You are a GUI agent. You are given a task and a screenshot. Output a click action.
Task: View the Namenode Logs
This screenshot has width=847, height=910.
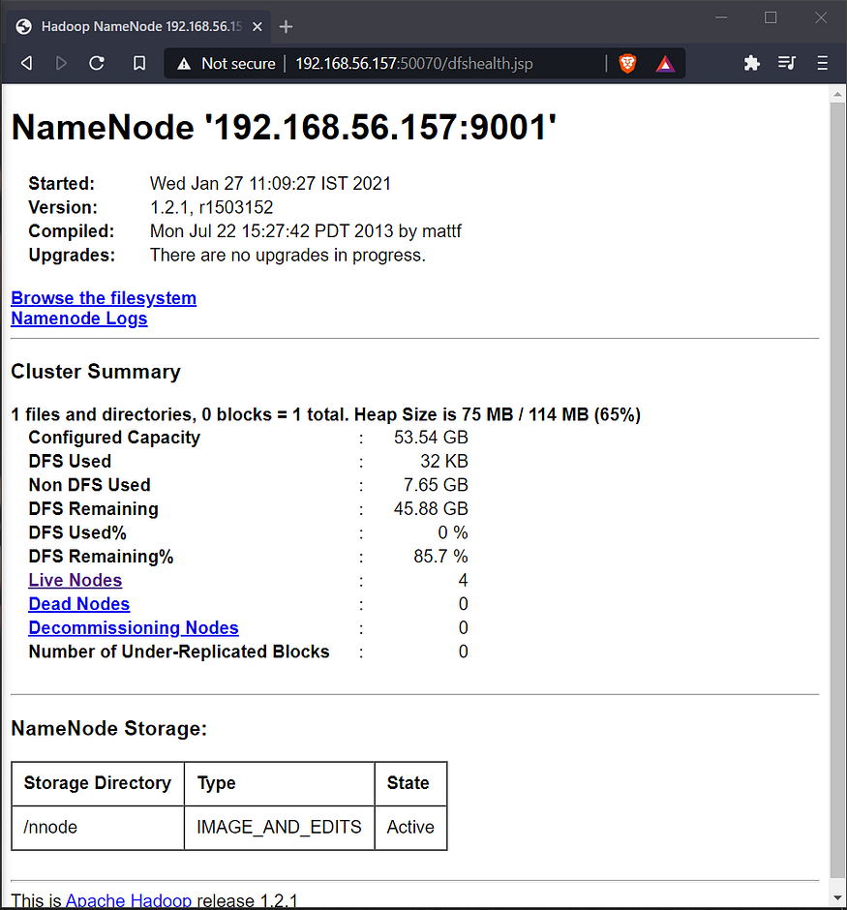pyautogui.click(x=78, y=318)
